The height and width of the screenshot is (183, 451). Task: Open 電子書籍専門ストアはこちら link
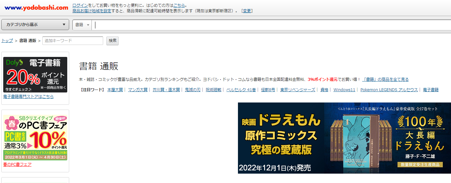coord(28,97)
